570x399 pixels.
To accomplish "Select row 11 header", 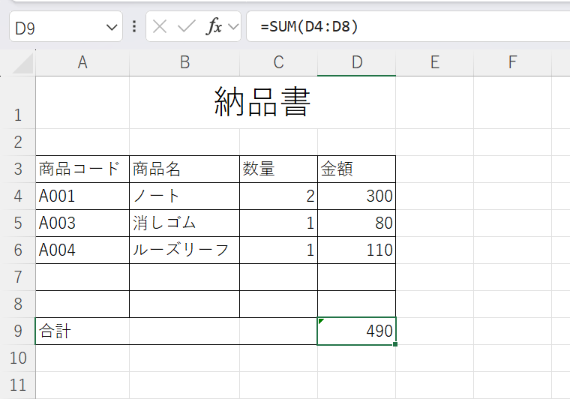I will point(18,385).
